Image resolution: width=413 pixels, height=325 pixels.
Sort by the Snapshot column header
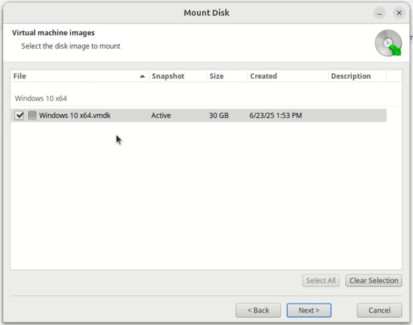point(178,76)
